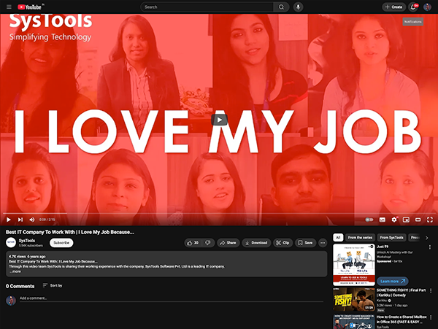Image resolution: width=438 pixels, height=329 pixels.
Task: Click 0 Comments heading
Action: click(20, 286)
